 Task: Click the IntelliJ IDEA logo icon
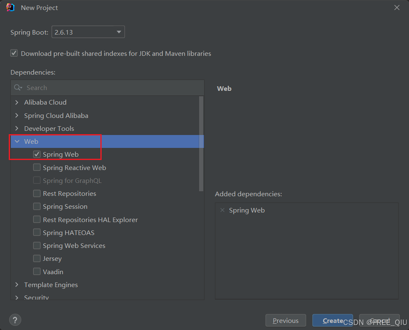[10, 7]
